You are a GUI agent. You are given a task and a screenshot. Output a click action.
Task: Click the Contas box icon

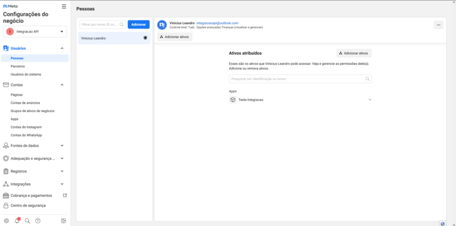(6, 85)
